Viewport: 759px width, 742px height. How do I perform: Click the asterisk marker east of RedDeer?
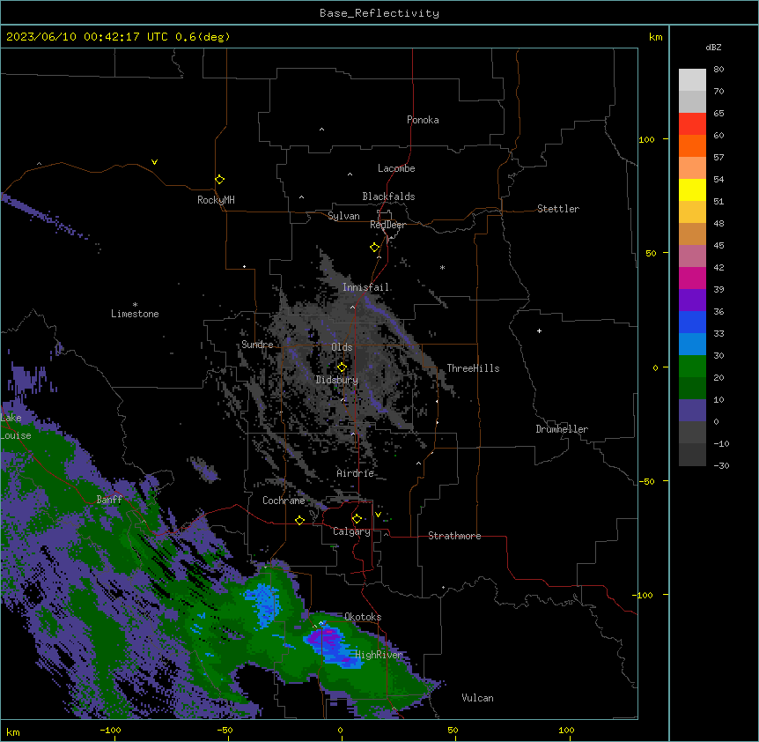(442, 267)
